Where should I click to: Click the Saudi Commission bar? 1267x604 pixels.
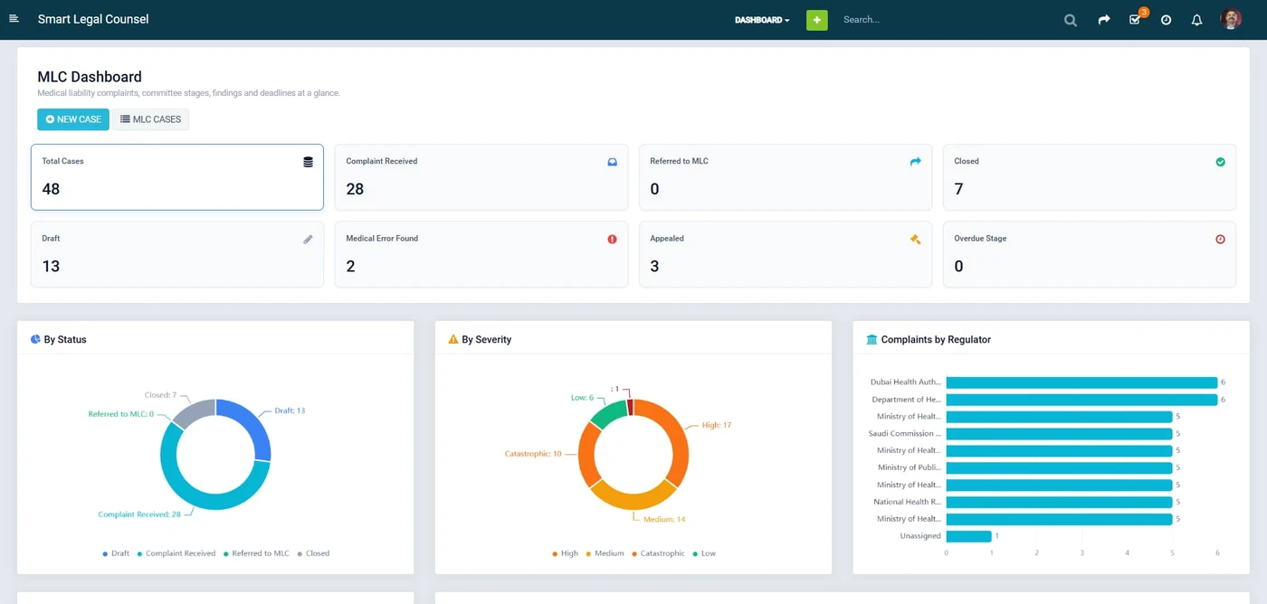tap(1059, 434)
